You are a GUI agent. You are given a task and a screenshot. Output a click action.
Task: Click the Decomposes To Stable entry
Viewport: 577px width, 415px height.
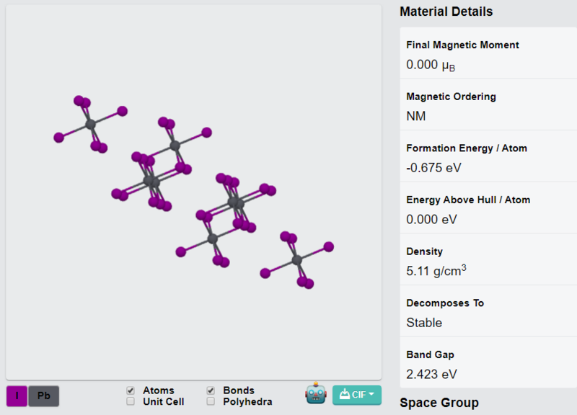pyautogui.click(x=488, y=311)
